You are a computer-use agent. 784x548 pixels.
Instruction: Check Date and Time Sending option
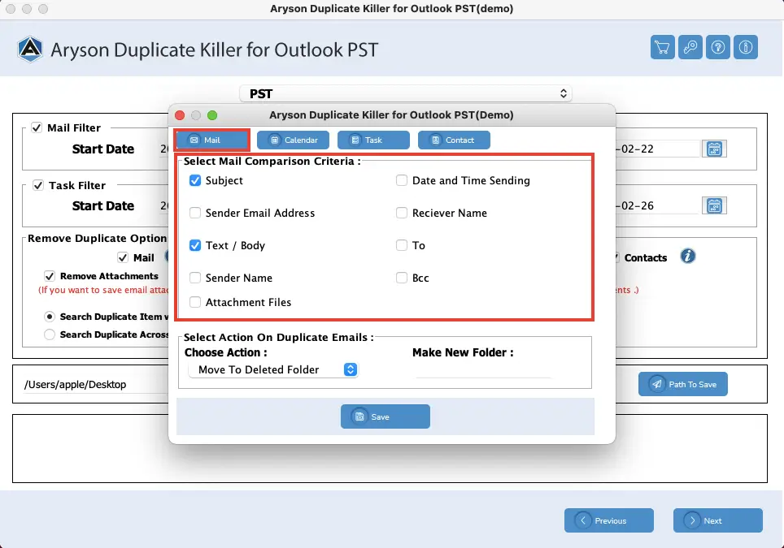click(x=402, y=180)
